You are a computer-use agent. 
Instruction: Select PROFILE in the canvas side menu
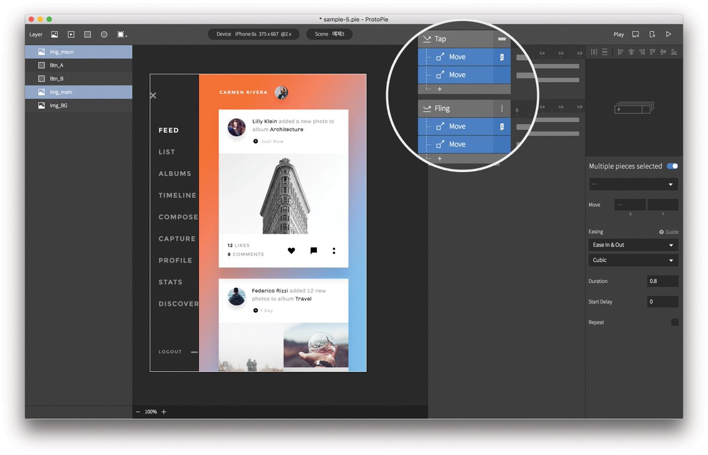coord(175,260)
